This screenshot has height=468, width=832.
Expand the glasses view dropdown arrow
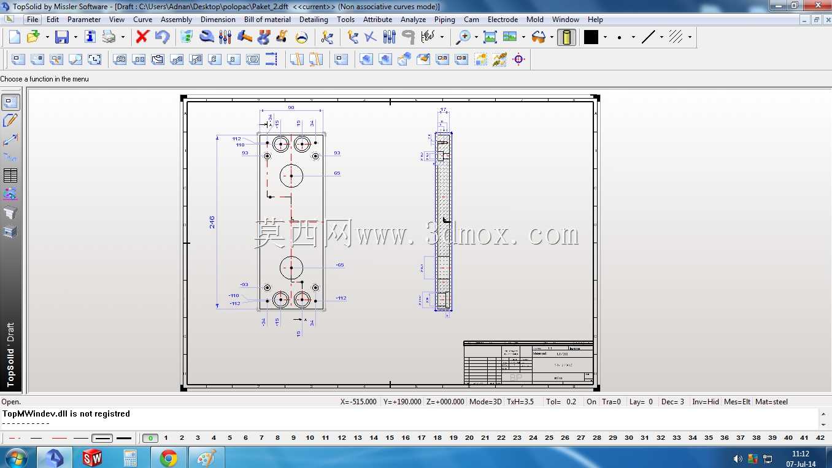tap(552, 37)
